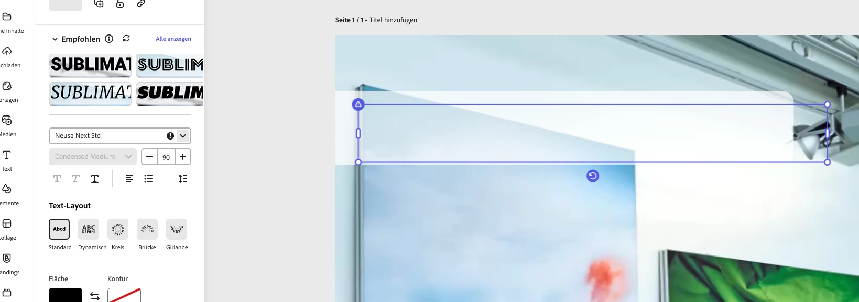
Task: Apply the bold black SUBLIMAT style preset
Action: click(x=90, y=65)
